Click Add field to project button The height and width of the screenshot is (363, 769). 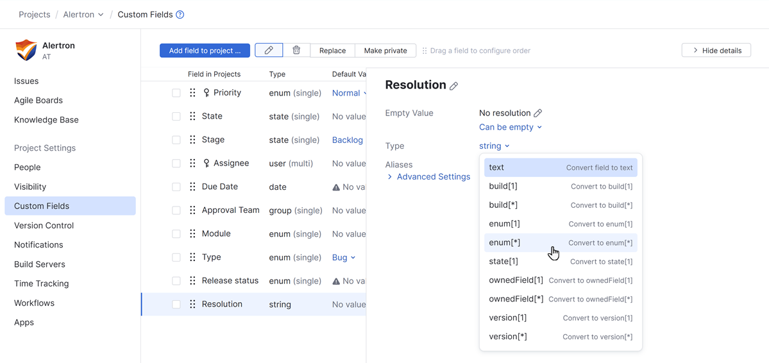click(205, 51)
